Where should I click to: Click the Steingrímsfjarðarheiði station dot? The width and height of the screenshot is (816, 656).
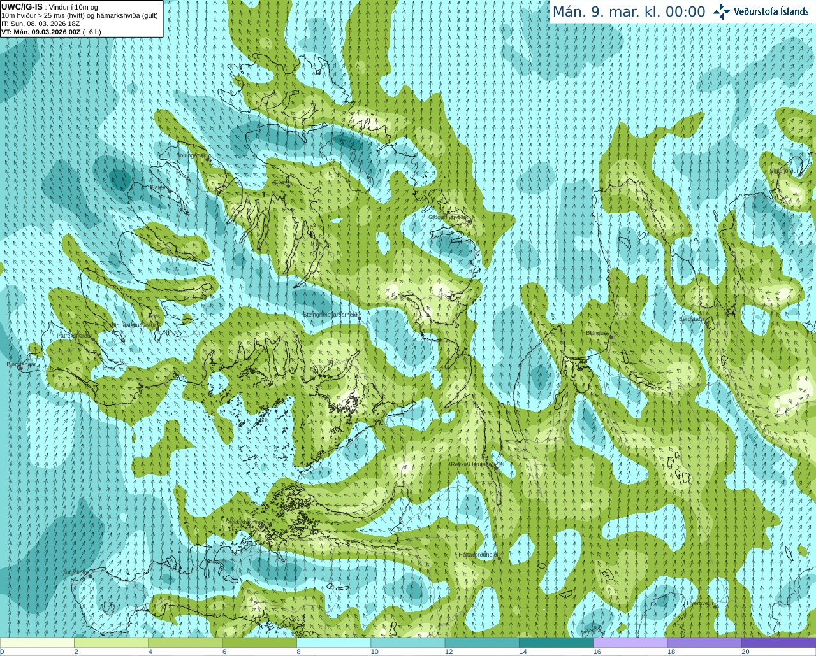(x=360, y=318)
